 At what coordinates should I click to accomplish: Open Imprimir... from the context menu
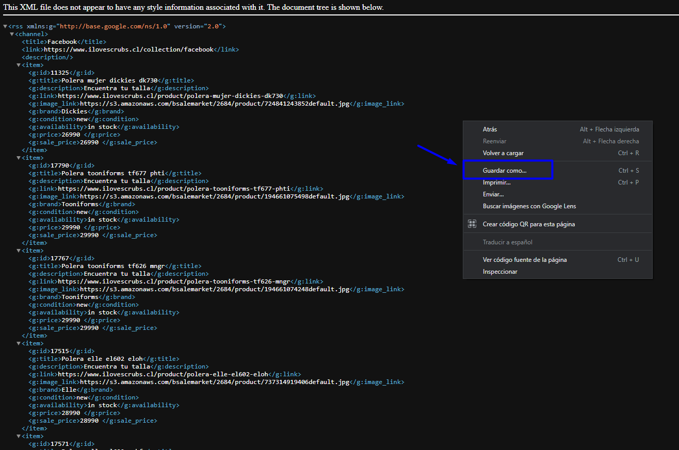tap(558, 182)
